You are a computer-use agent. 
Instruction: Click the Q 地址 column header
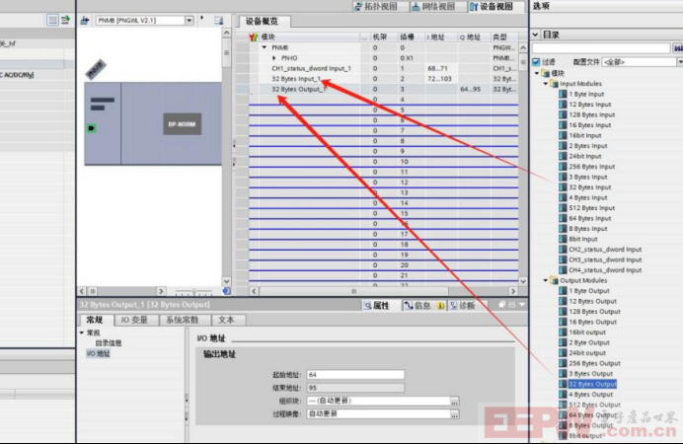(x=473, y=37)
